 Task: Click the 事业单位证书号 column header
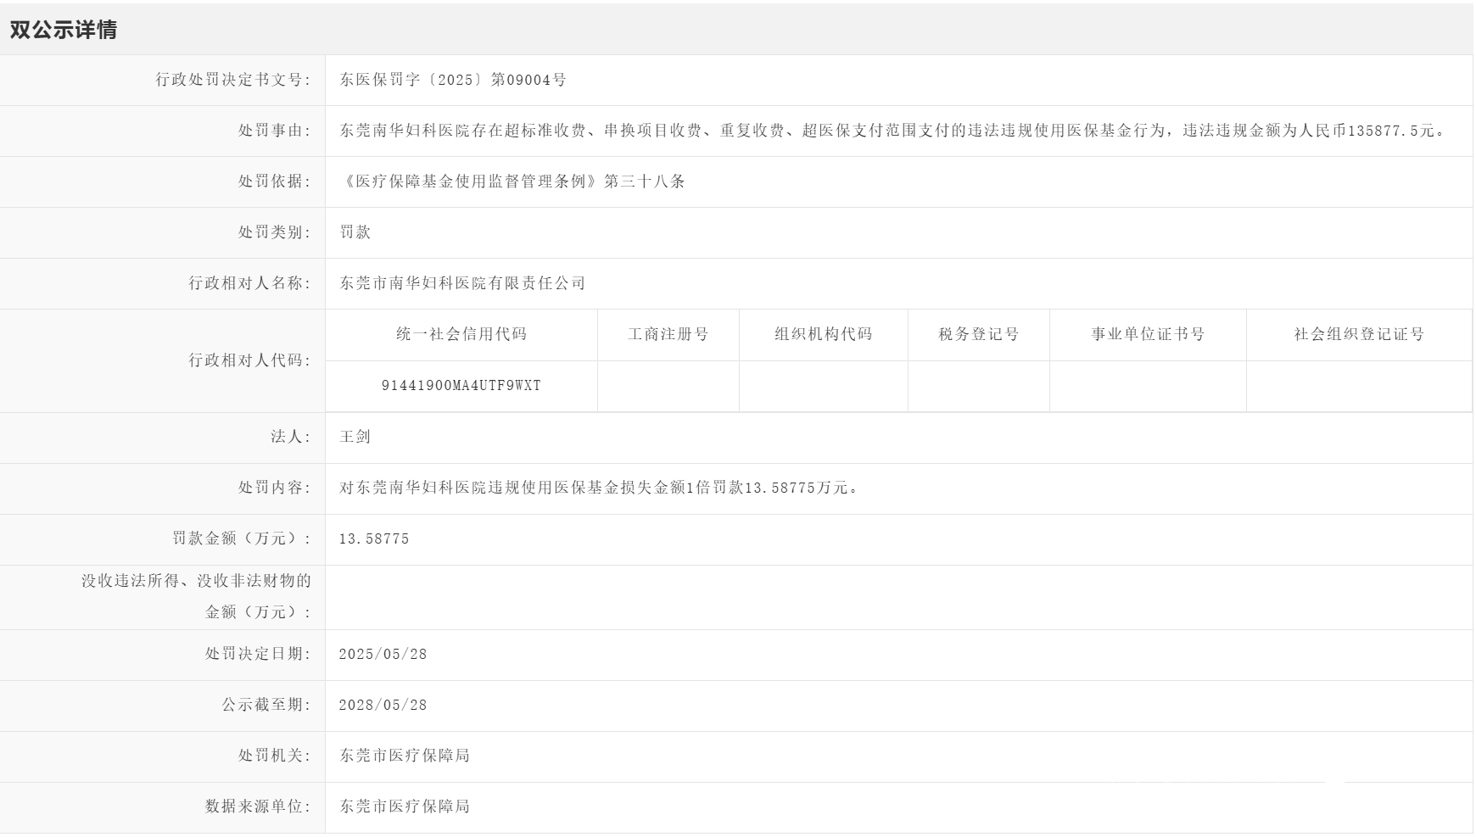pyautogui.click(x=1147, y=334)
